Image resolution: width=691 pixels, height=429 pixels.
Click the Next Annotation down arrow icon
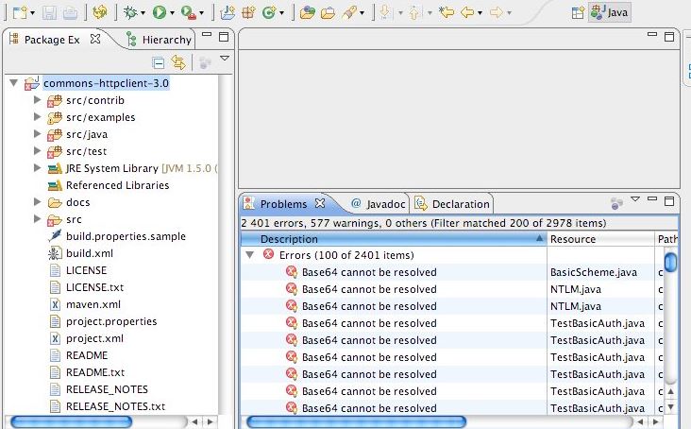385,12
